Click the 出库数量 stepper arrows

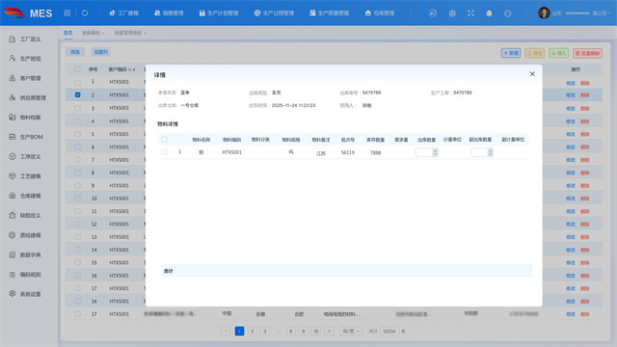tap(435, 152)
